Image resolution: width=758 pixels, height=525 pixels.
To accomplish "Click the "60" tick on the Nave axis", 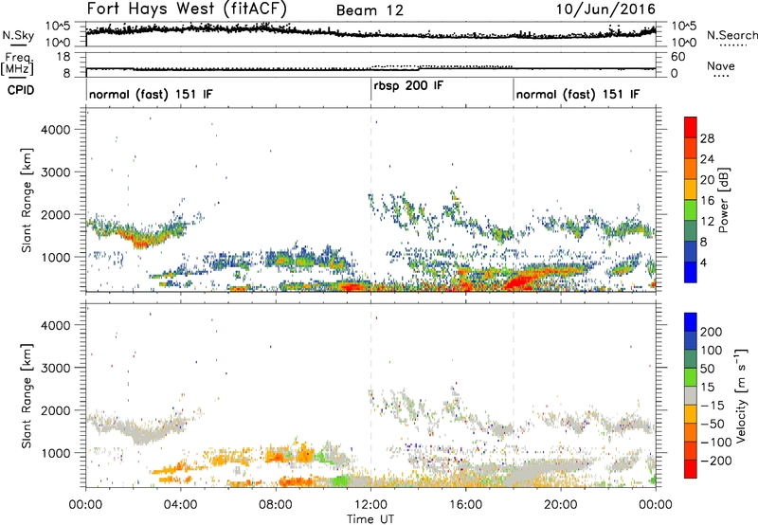I will point(677,57).
